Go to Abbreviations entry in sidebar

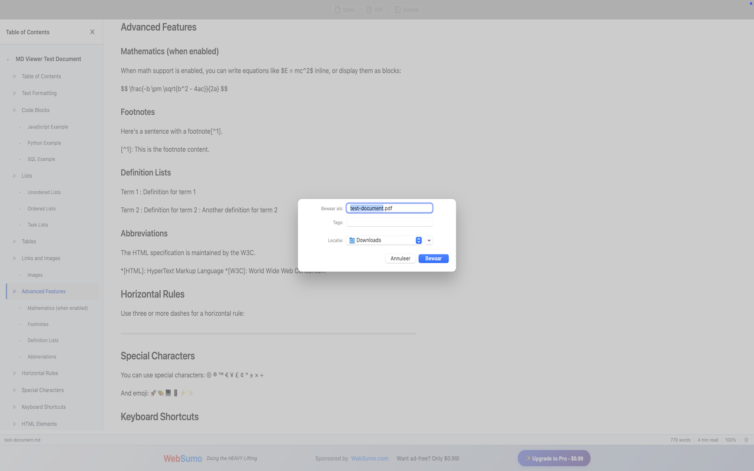[42, 357]
